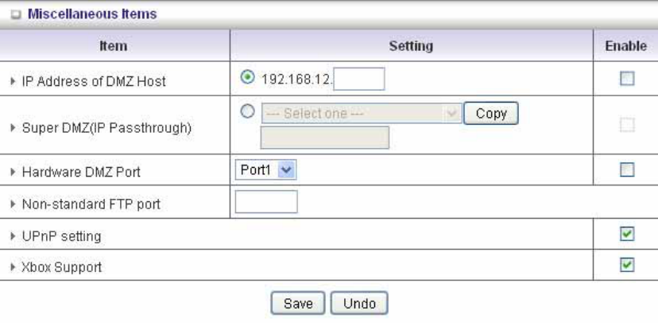The height and width of the screenshot is (323, 658).
Task: Uncheck the UPnP setting checkbox
Action: pos(625,235)
